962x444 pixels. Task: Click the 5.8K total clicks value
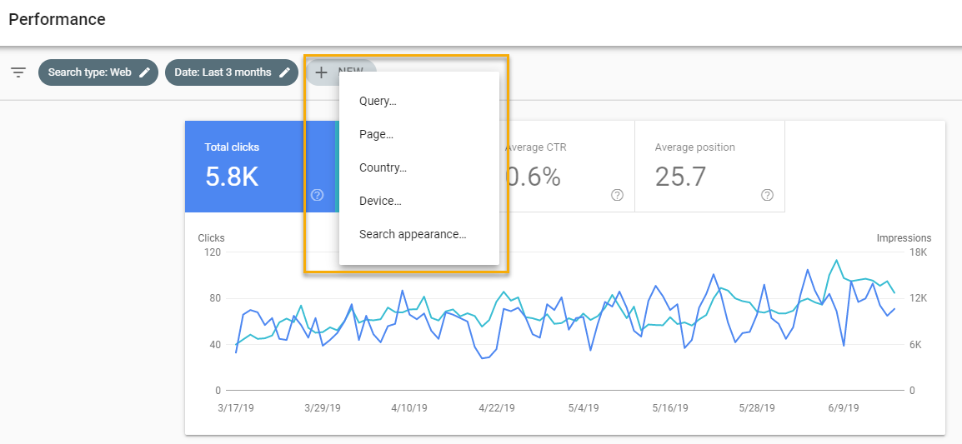(232, 177)
